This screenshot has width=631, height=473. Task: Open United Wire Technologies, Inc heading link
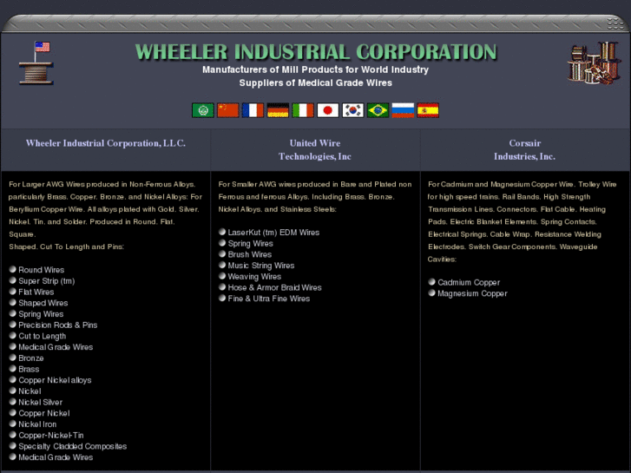pos(315,150)
